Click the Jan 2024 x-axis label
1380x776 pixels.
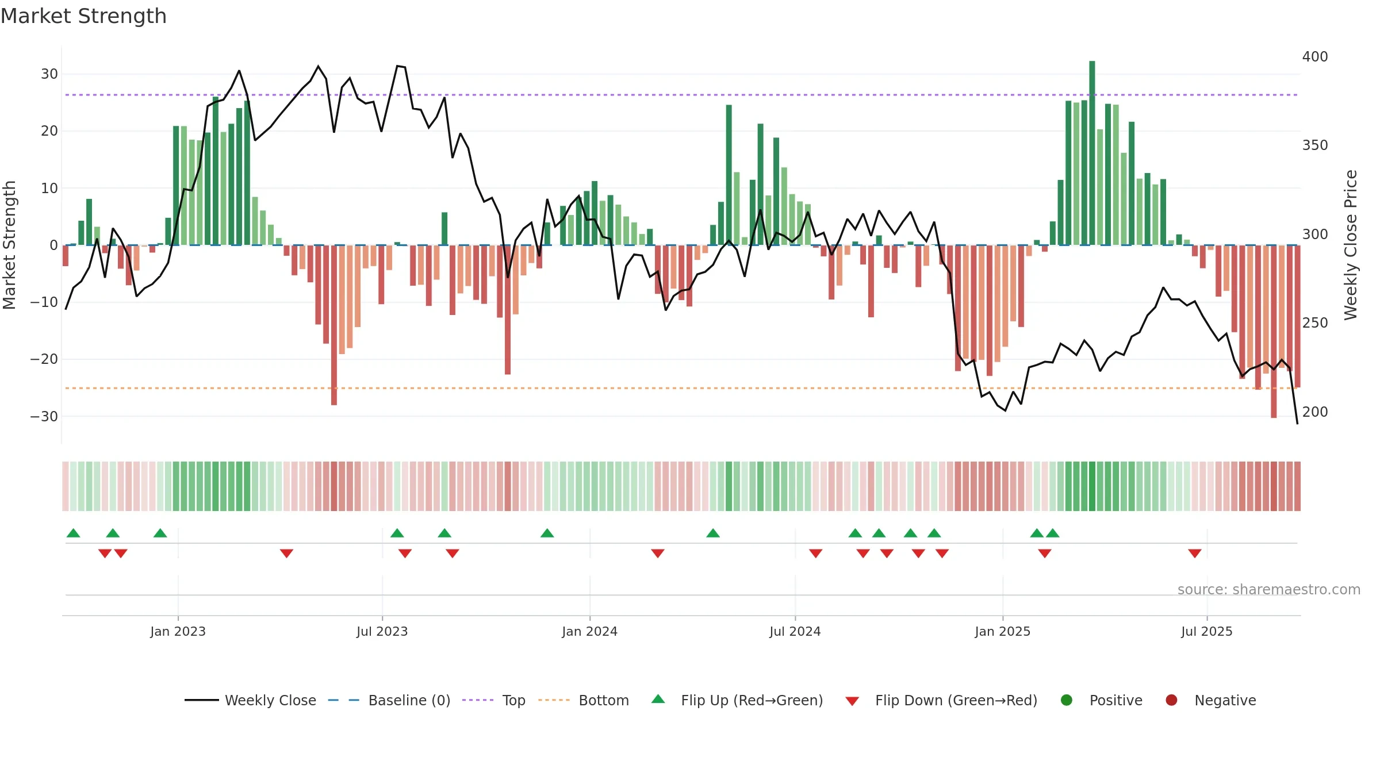click(x=589, y=631)
